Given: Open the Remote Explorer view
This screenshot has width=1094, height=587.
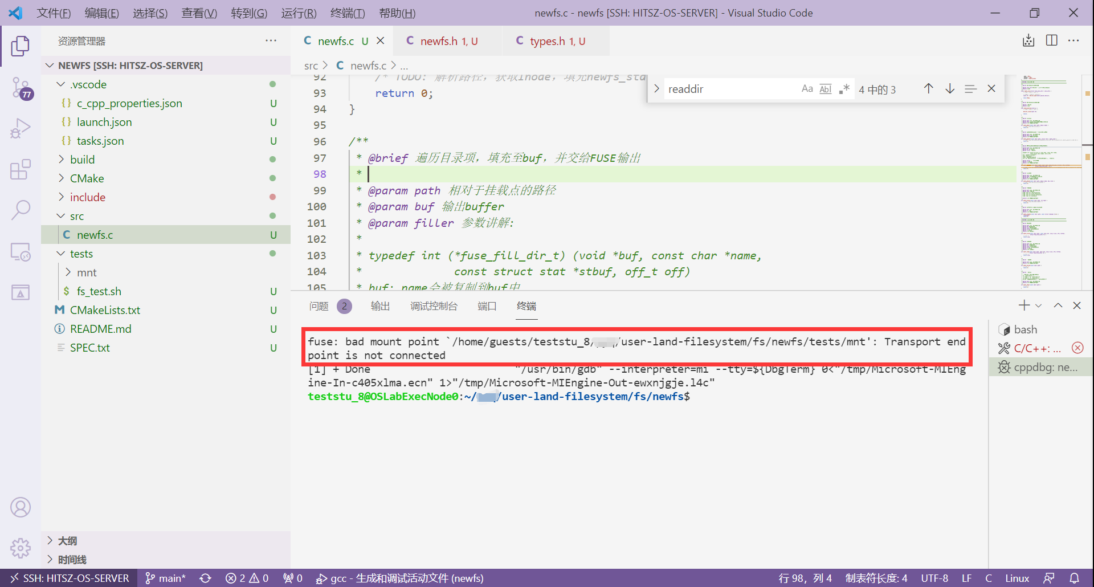Looking at the screenshot, I should tap(21, 252).
